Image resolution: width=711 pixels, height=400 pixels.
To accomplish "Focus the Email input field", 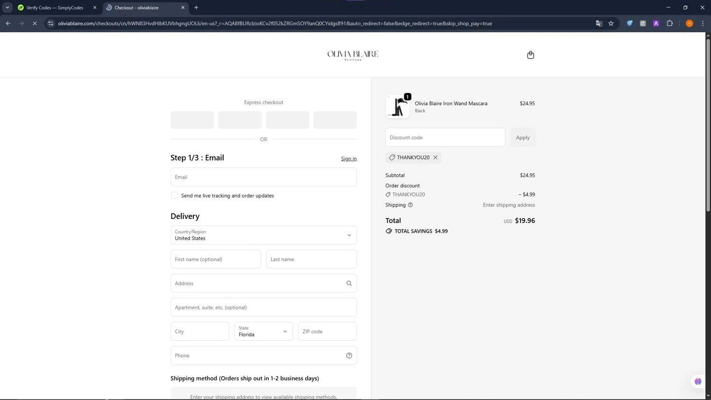I will pyautogui.click(x=264, y=177).
